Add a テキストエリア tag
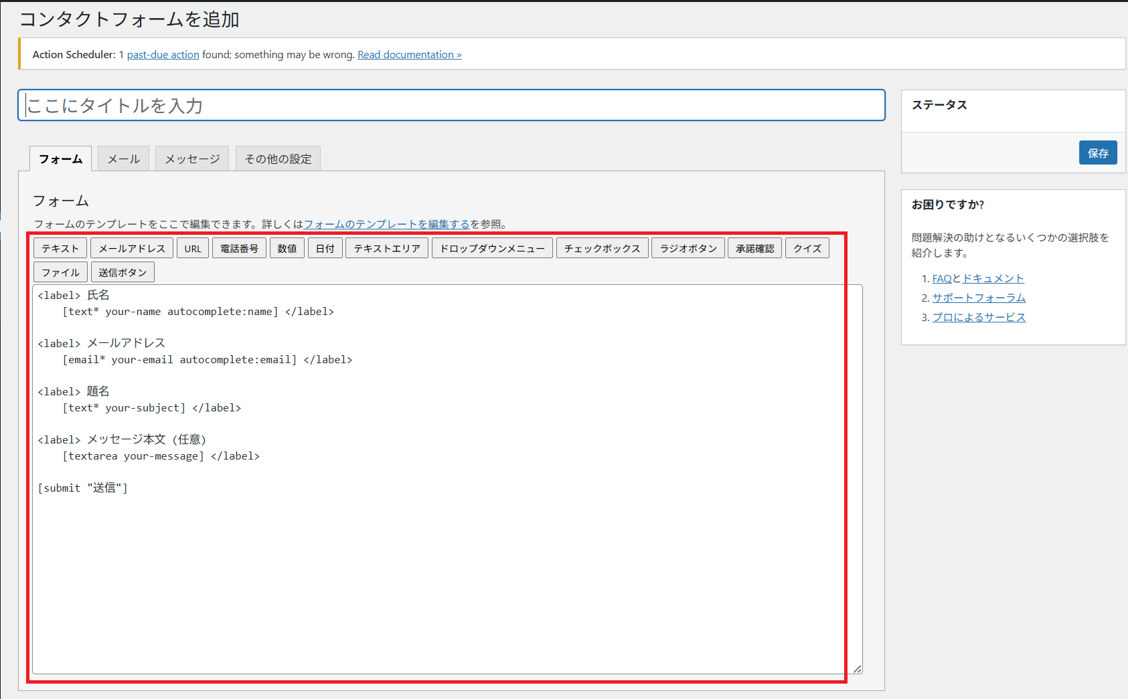This screenshot has width=1128, height=699. [387, 248]
